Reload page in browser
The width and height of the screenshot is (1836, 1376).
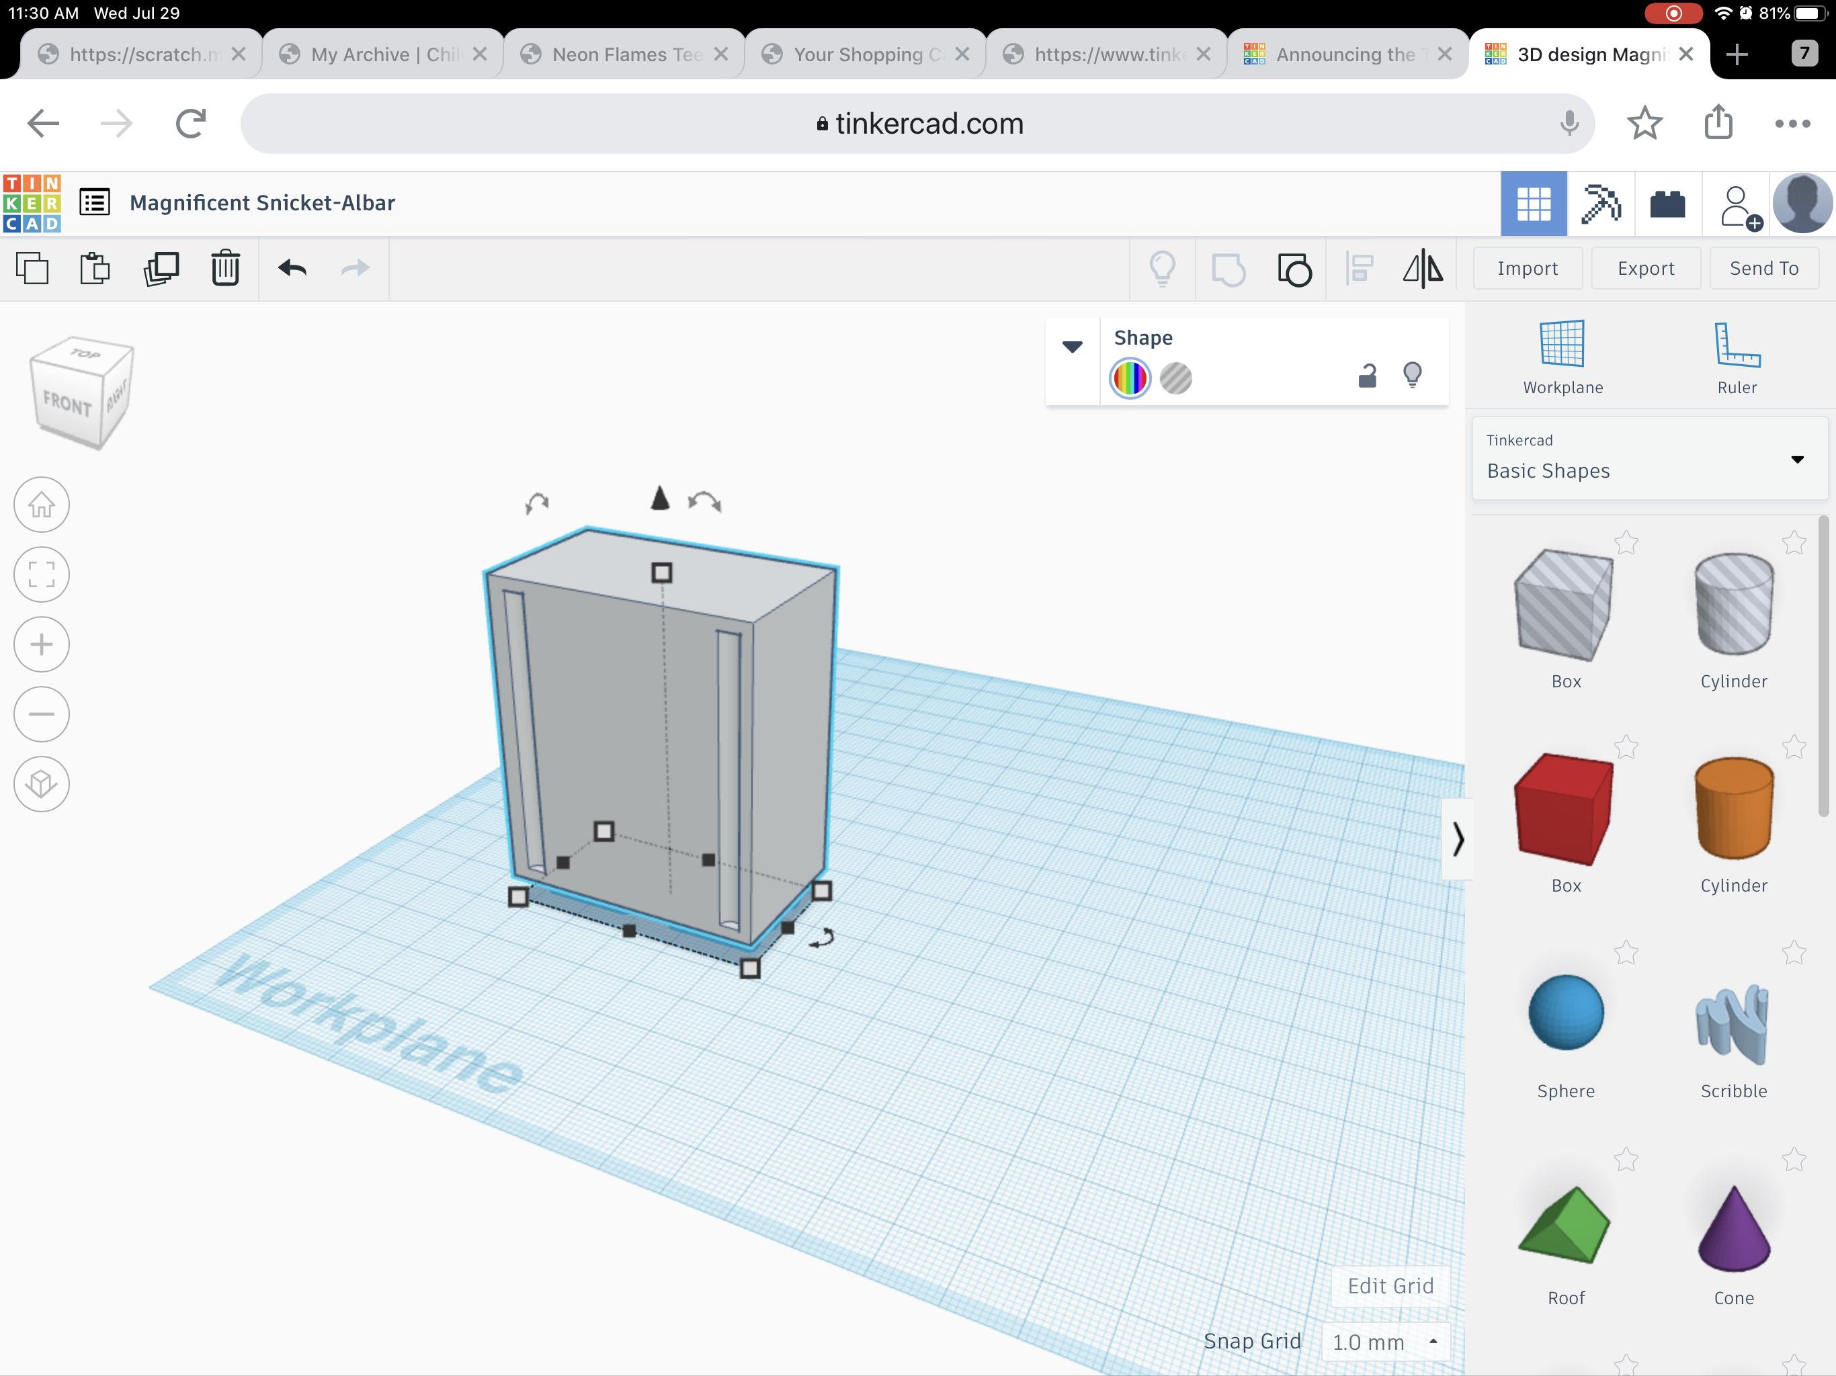tap(190, 124)
